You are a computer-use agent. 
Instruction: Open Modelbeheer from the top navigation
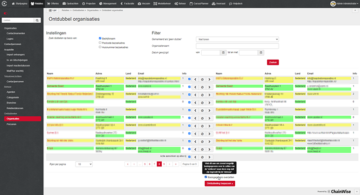[x=162, y=3]
